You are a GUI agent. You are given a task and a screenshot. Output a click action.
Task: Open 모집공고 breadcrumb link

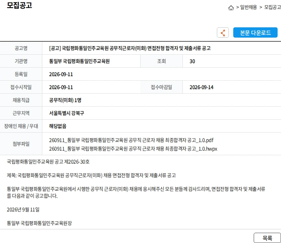click(272, 7)
